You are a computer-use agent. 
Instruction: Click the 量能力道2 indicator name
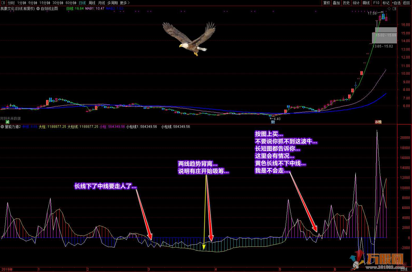click(13, 127)
